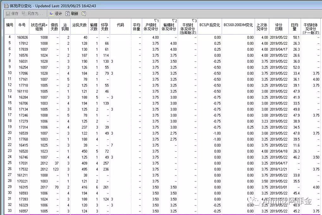Image resolution: width=322 pixels, height=215 pixels.
Task: Click dry days value 123 cell
Action: click(56, 169)
